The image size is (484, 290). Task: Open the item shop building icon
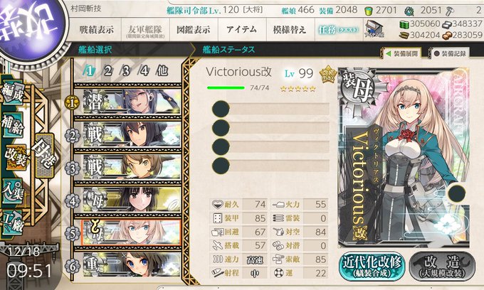(x=374, y=29)
